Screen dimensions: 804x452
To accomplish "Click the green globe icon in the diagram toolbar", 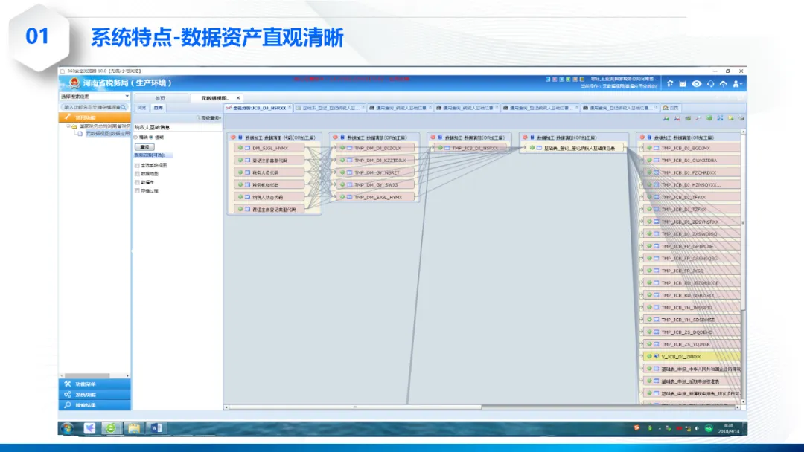I will pos(709,118).
